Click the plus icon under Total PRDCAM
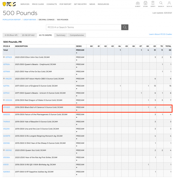The image size is (173, 178). click(76, 53)
